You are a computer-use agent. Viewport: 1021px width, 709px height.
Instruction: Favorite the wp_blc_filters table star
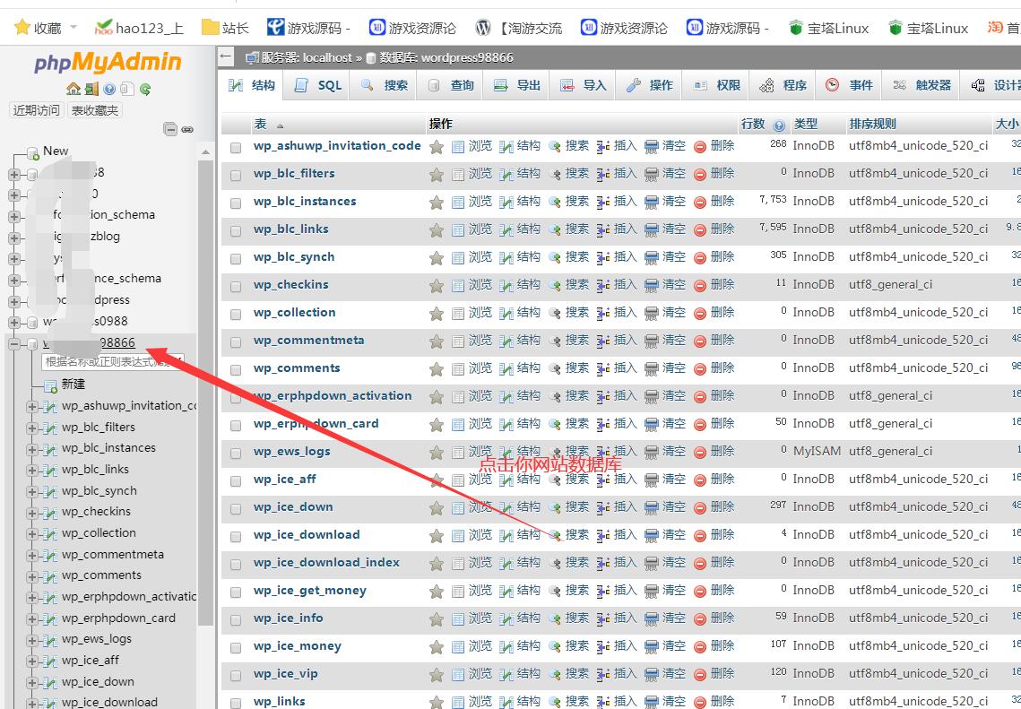point(437,174)
